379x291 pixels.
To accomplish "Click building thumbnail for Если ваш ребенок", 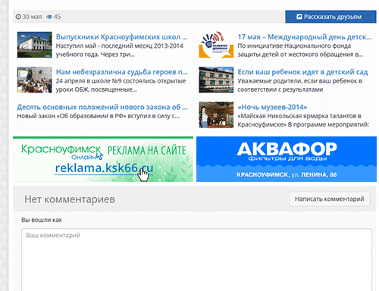I will click(x=216, y=80).
